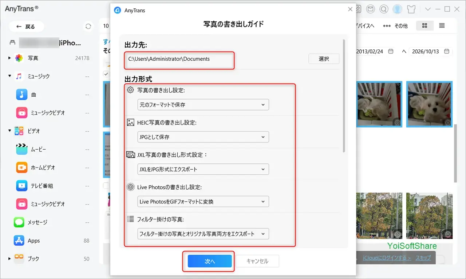466x279 pixels.
Task: Click the main window photo grid scrollbar
Action: coord(455,153)
